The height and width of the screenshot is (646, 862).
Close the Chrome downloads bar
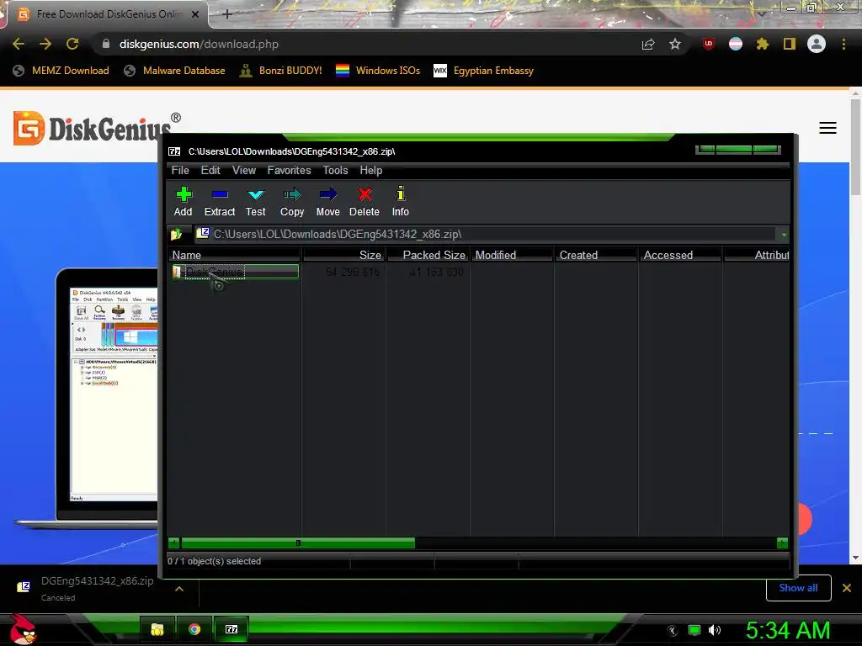click(847, 588)
